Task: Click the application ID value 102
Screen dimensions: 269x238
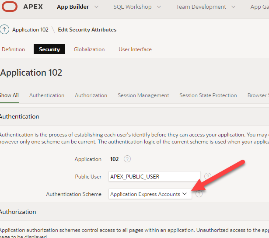Action: (114, 159)
